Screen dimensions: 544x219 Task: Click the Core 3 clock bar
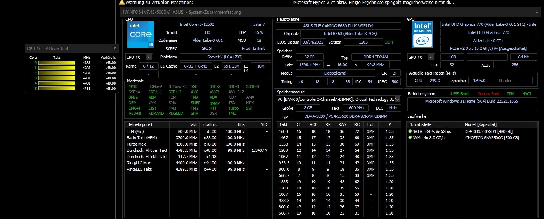point(57,78)
